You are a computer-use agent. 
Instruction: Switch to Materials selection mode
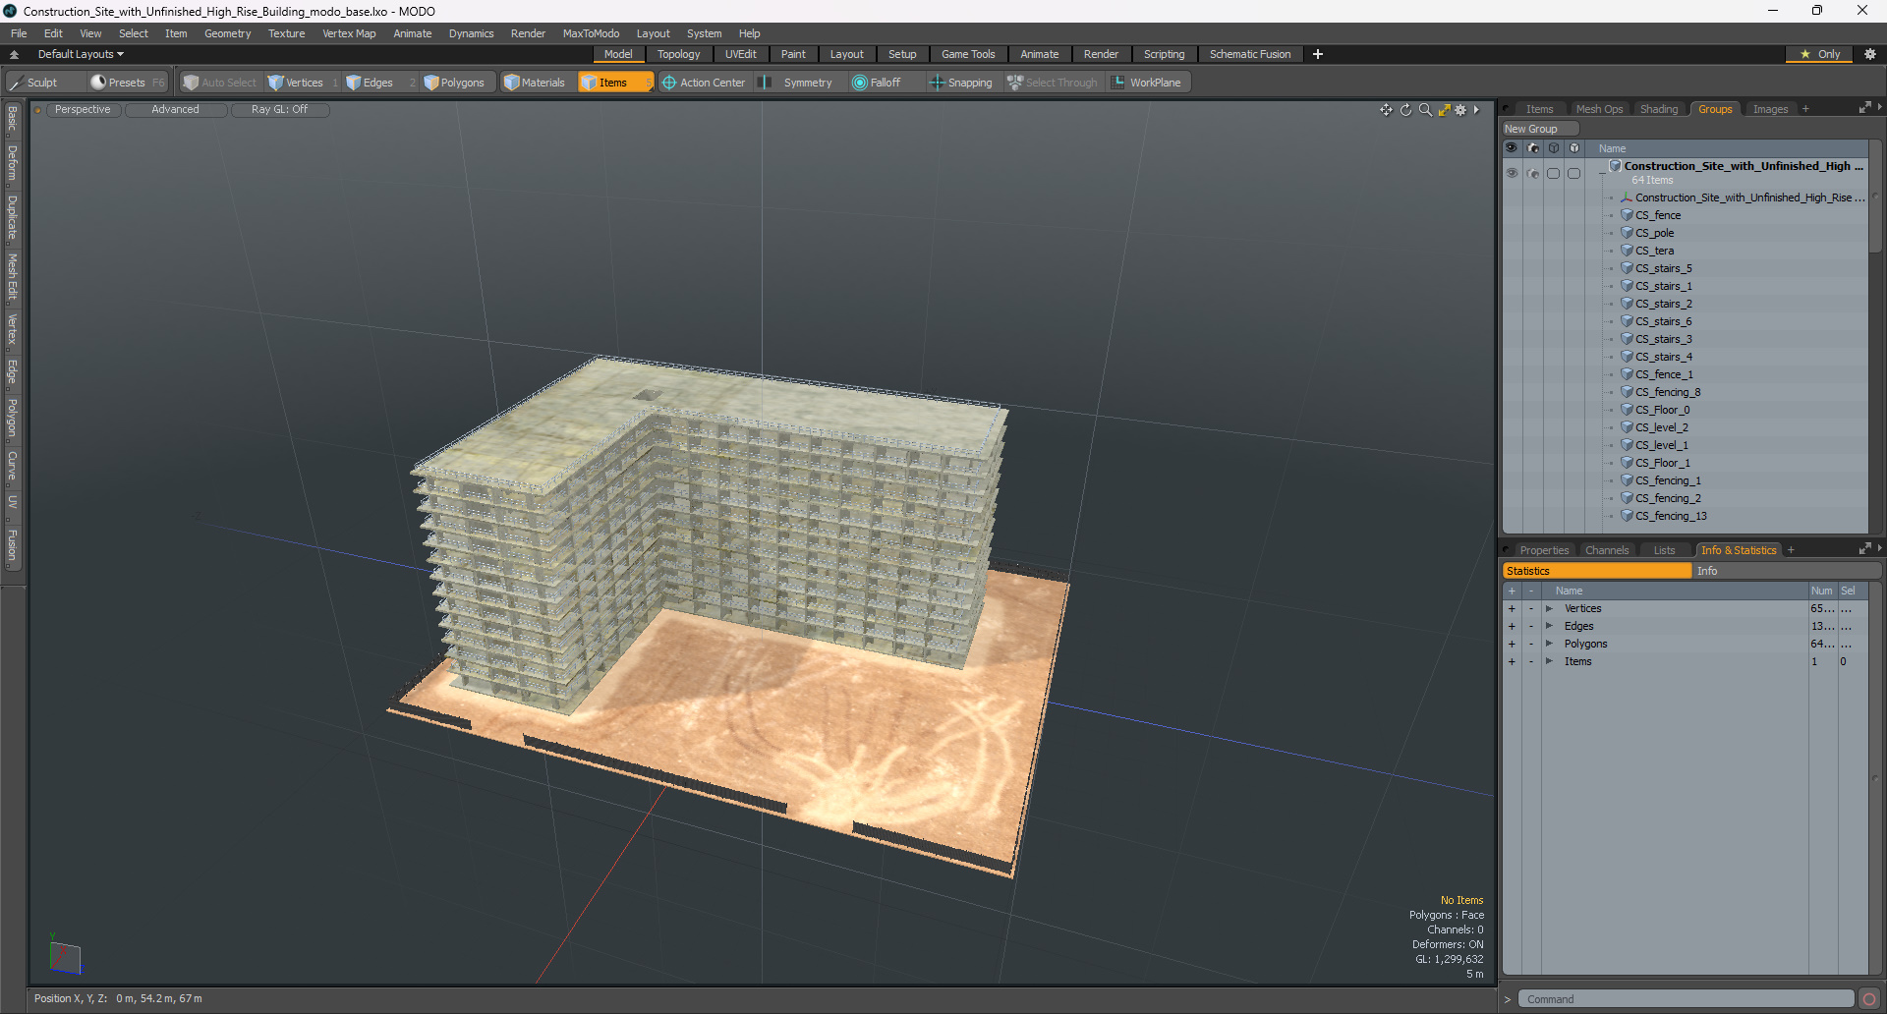(536, 83)
